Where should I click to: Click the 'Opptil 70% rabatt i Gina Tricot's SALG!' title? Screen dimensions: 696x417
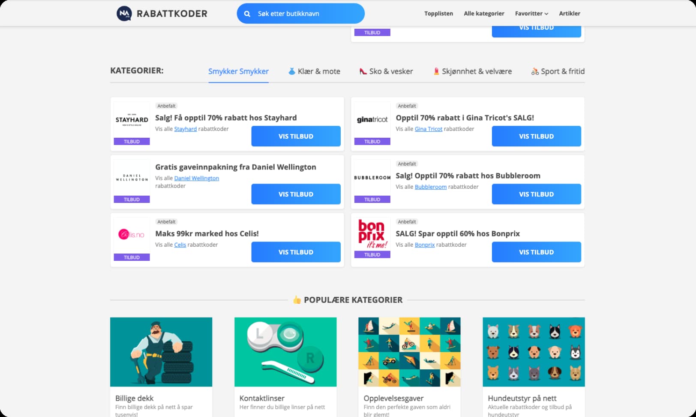coord(465,118)
